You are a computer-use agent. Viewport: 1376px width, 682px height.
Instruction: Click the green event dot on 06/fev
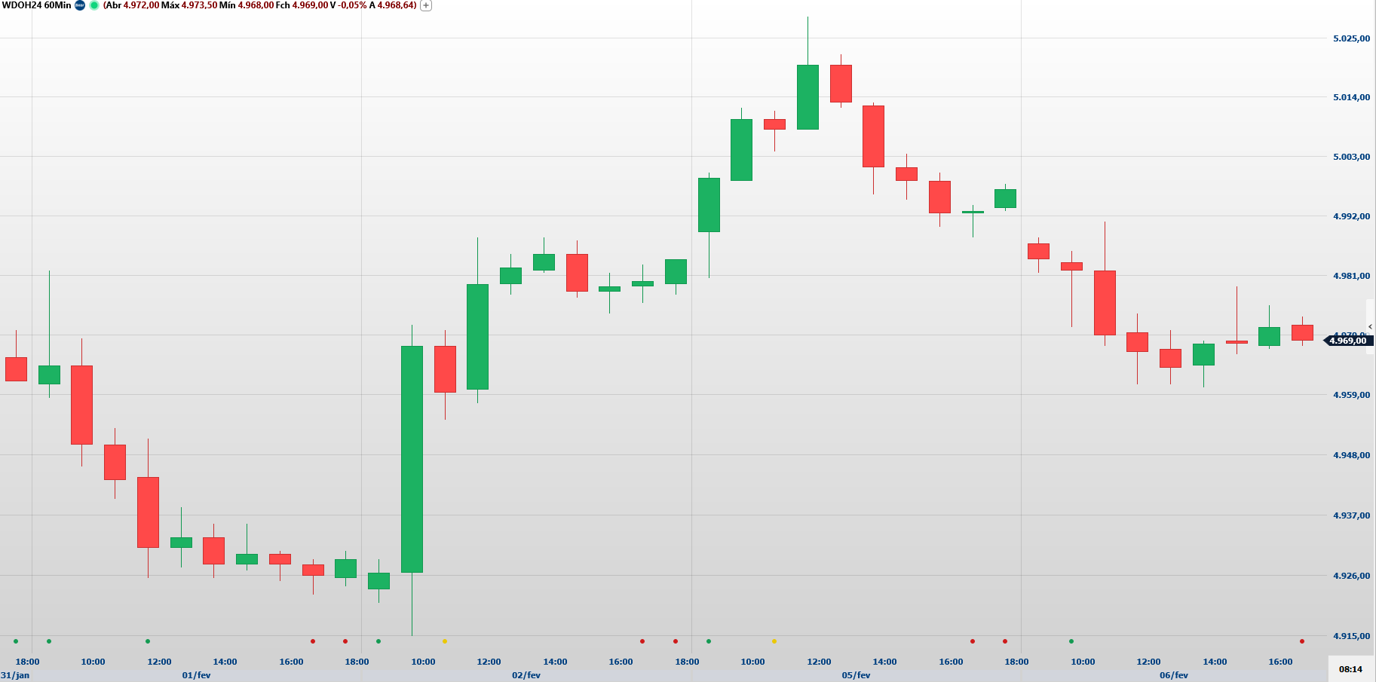point(1071,641)
